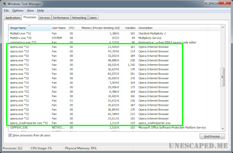The width and height of the screenshot is (233, 153).
Task: Select opera.exe row using 37,612 K
Action: pyautogui.click(x=114, y=118)
